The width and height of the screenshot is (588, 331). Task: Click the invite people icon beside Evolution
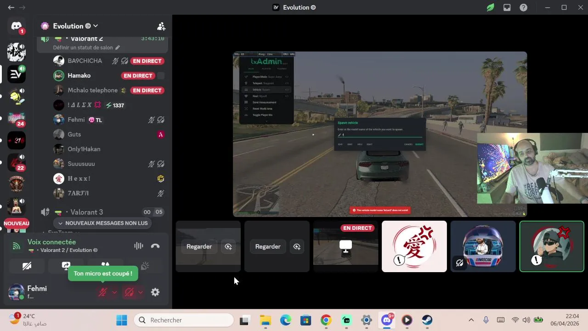pyautogui.click(x=161, y=26)
